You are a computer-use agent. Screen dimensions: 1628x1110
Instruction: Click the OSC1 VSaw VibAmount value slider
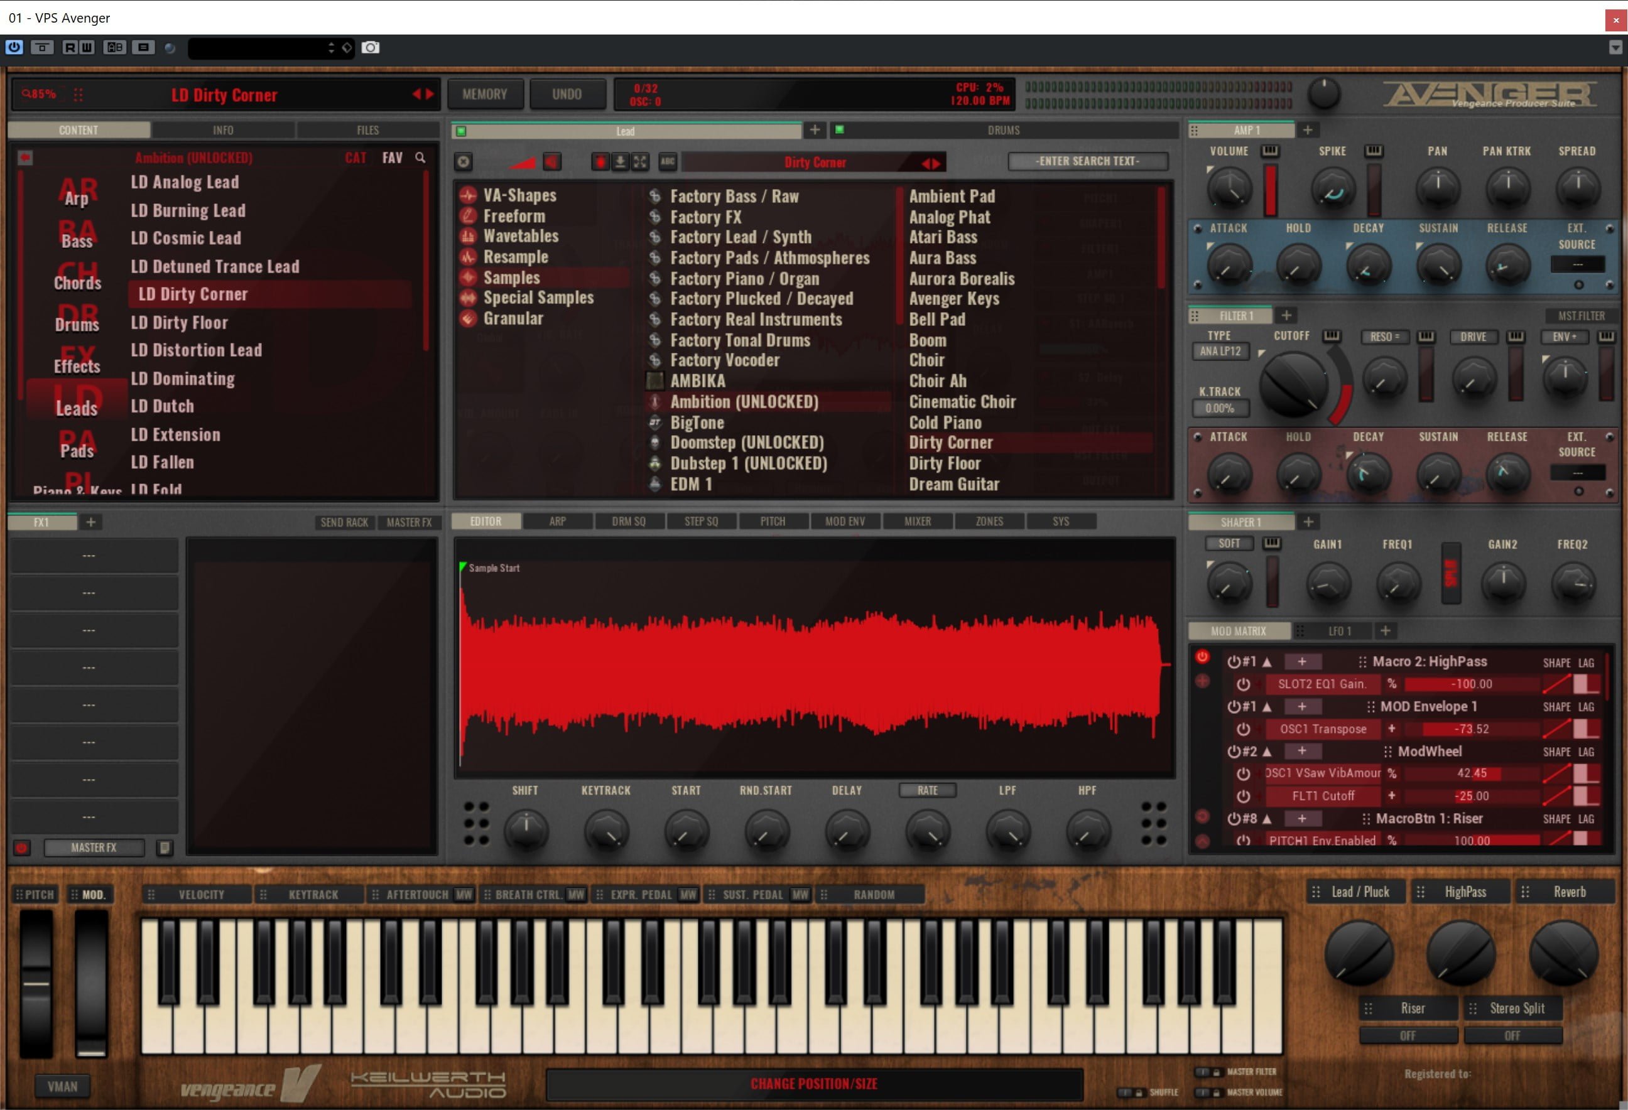[1471, 774]
